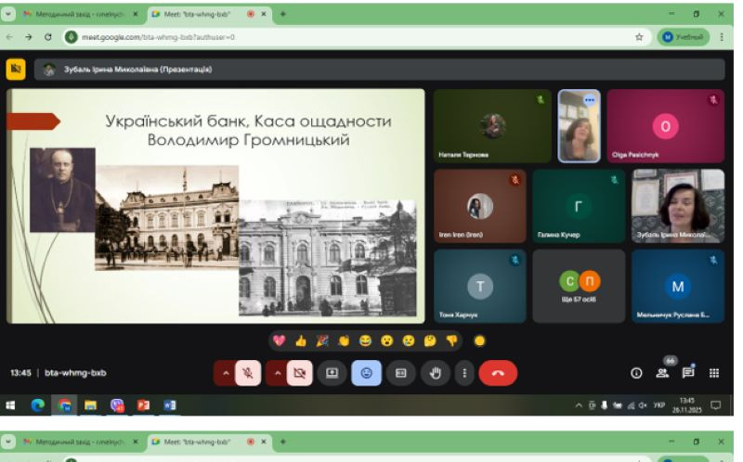This screenshot has width=743, height=462.
Task: Send the heart reaction
Action: pyautogui.click(x=280, y=340)
